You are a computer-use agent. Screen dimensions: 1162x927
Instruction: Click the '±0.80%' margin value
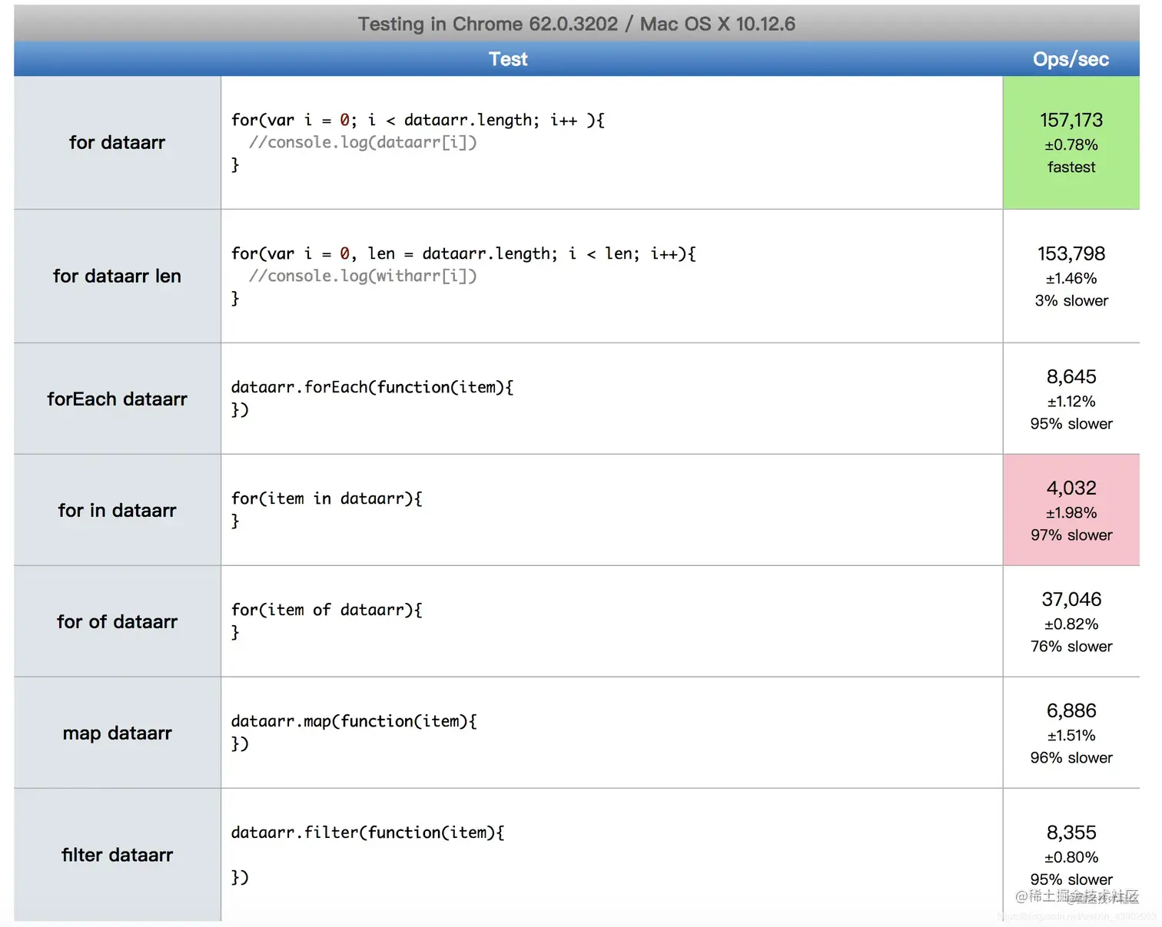(x=1071, y=857)
